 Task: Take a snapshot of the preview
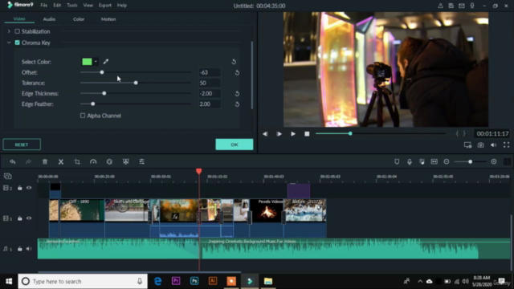pos(480,144)
